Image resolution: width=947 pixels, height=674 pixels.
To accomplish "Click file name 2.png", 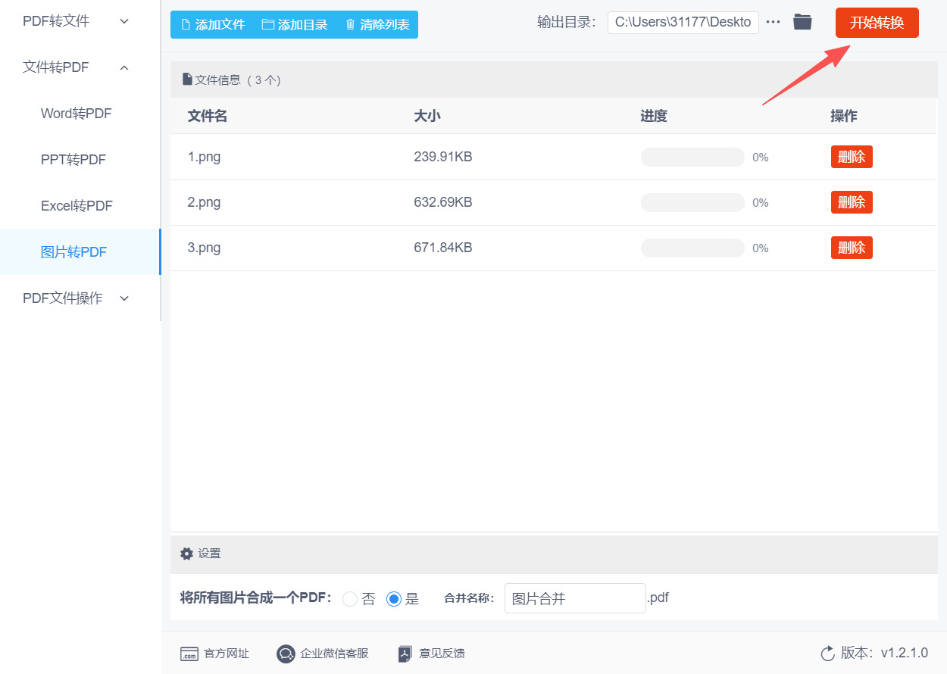I will pos(205,203).
